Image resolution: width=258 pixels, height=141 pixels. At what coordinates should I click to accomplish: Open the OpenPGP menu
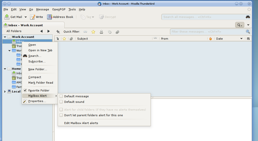59,9
